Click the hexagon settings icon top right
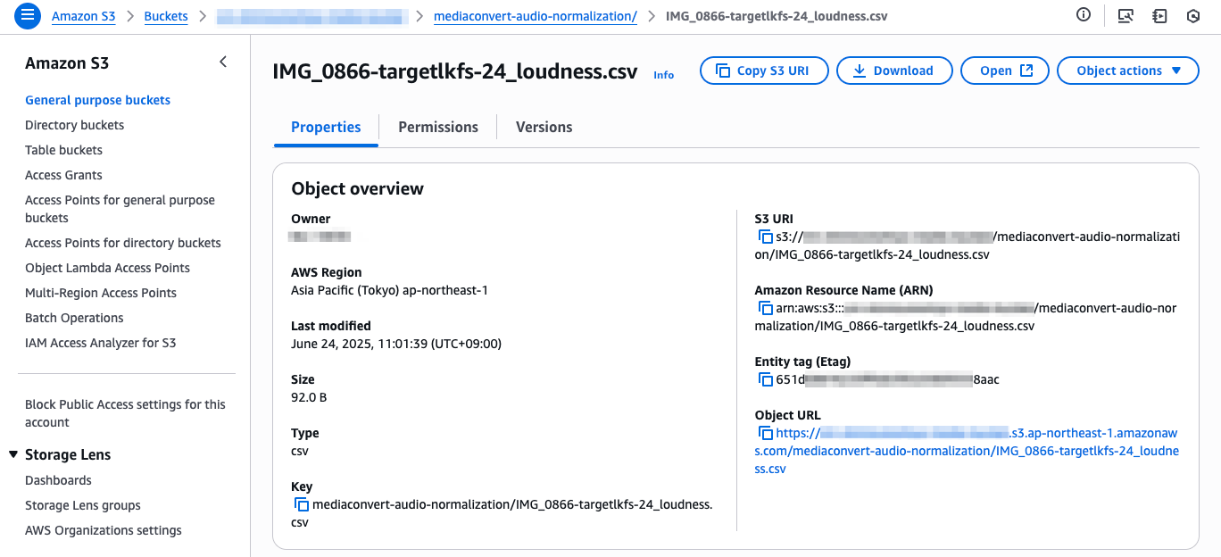Screen dimensions: 1221x557 coord(1193,15)
